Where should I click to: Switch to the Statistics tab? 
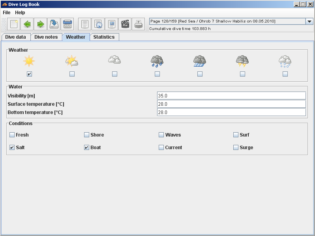pyautogui.click(x=104, y=37)
